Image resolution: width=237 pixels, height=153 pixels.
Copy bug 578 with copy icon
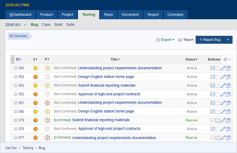click(228, 129)
